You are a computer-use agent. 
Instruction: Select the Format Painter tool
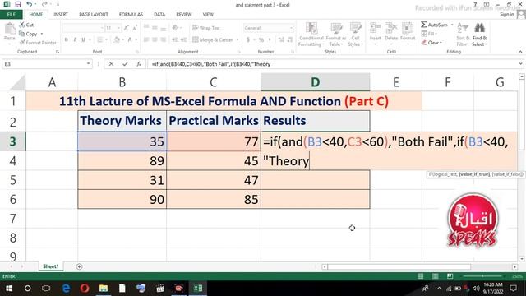[x=38, y=43]
